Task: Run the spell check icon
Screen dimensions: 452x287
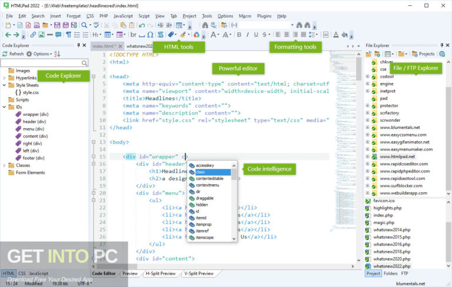Action: (97, 25)
